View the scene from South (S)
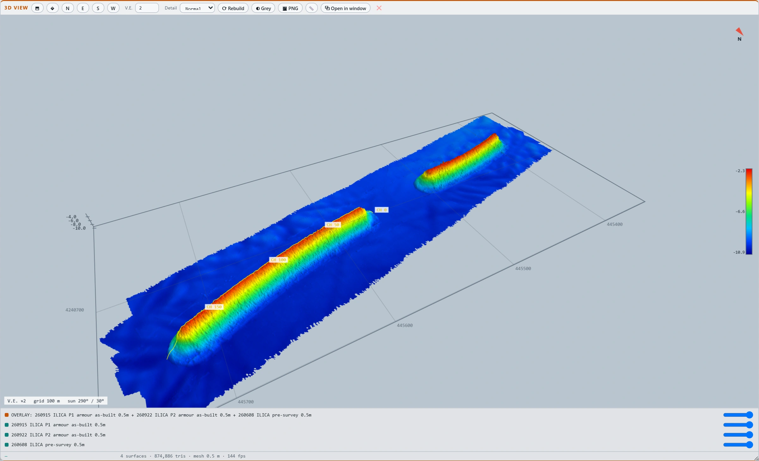The image size is (759, 461). coord(98,8)
